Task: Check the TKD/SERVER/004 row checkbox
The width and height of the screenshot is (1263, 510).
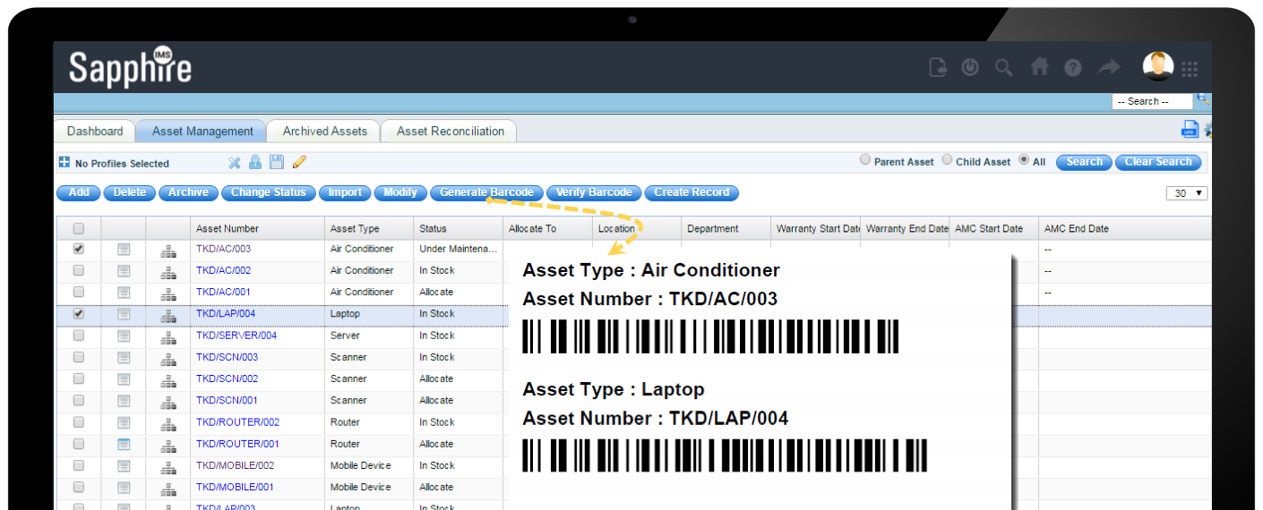Action: [79, 336]
